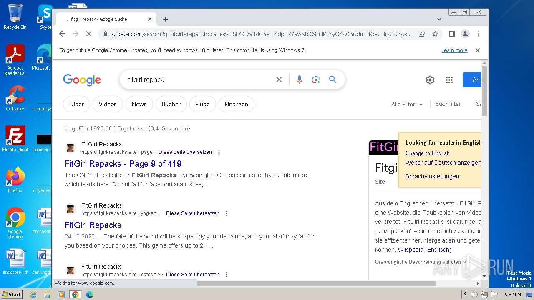The image size is (534, 300).
Task: Click Weiter auf Deutsch anzeigen
Action: [443, 162]
